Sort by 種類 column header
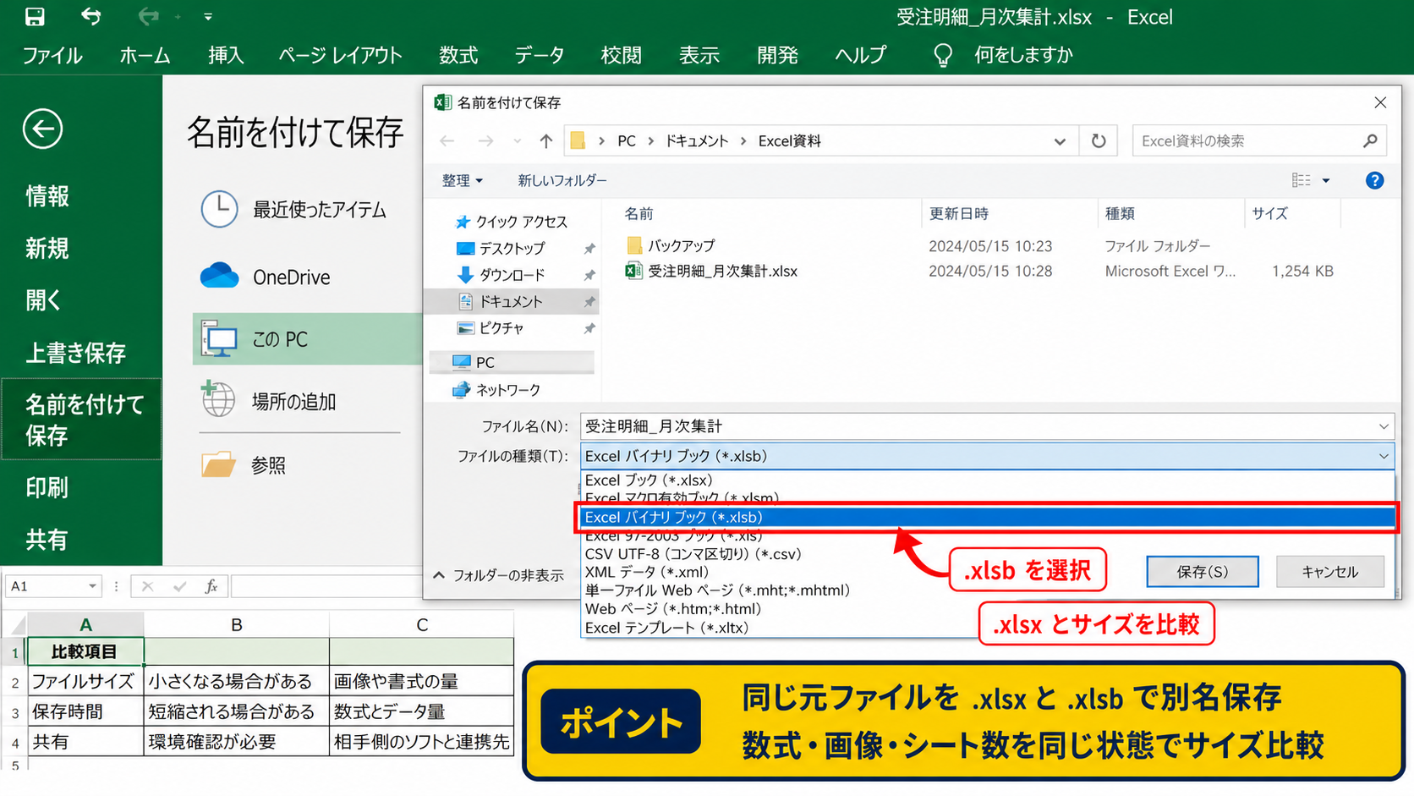The image size is (1414, 796). [1120, 214]
